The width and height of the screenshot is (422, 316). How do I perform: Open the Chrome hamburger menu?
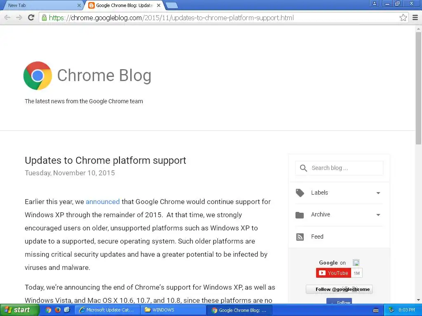tap(415, 18)
